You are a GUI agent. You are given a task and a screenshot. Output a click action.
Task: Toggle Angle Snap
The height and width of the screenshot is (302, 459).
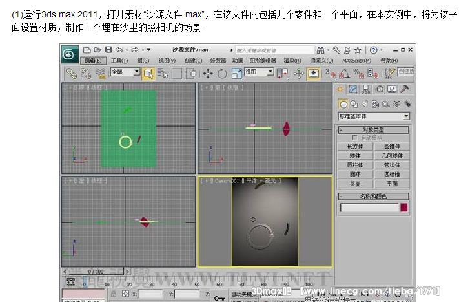345,73
